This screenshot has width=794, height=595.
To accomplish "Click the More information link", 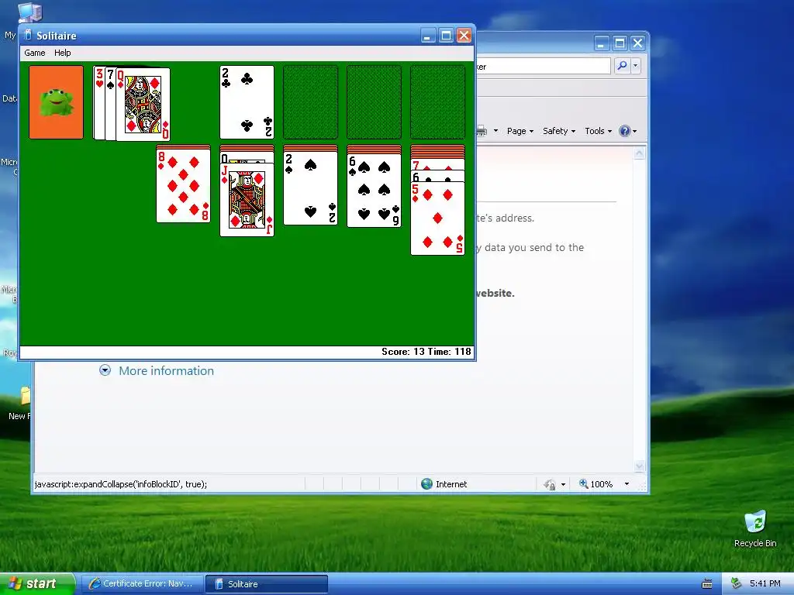I will 166,371.
